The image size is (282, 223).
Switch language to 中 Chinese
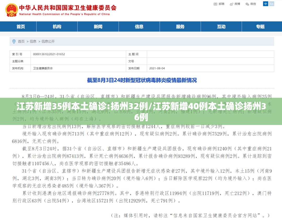pyautogui.click(x=266, y=4)
